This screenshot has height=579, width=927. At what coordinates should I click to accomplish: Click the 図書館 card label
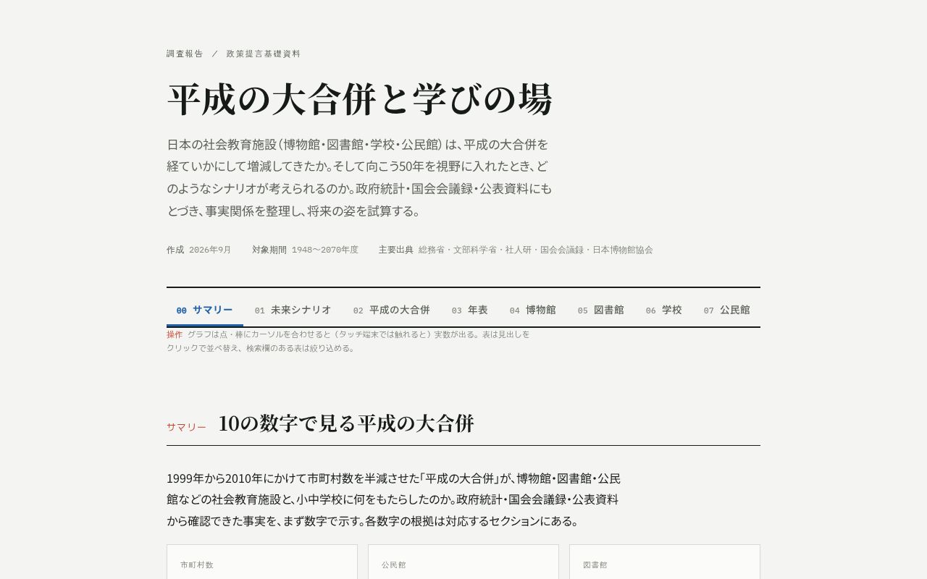(595, 565)
